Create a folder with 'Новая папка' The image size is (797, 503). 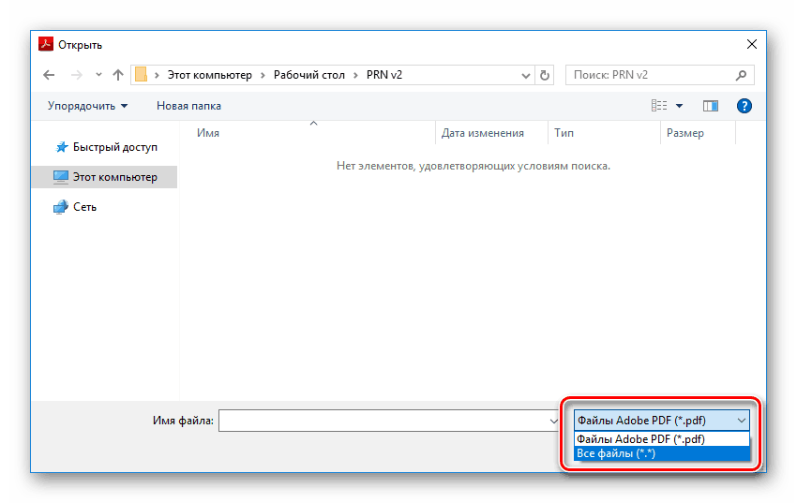point(188,106)
